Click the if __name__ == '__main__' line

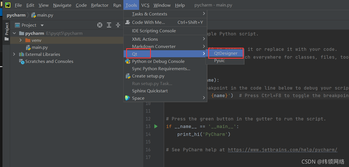coord(202,126)
